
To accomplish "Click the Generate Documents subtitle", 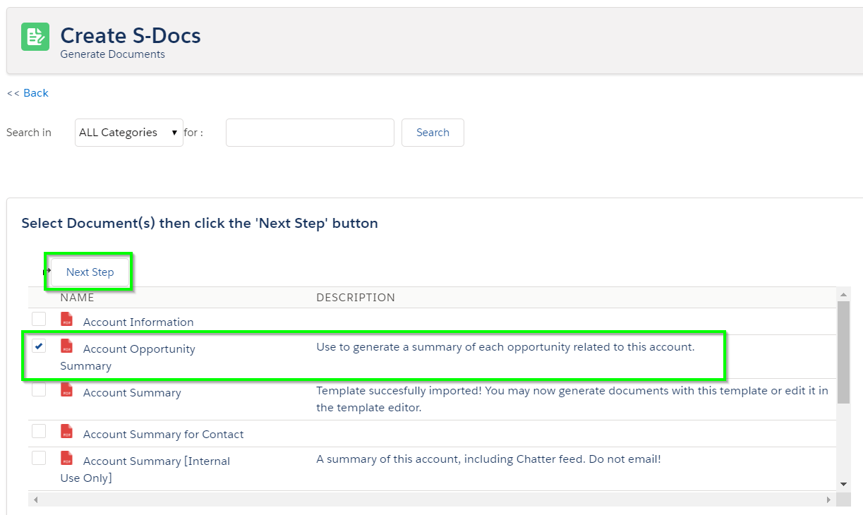I will (x=112, y=54).
